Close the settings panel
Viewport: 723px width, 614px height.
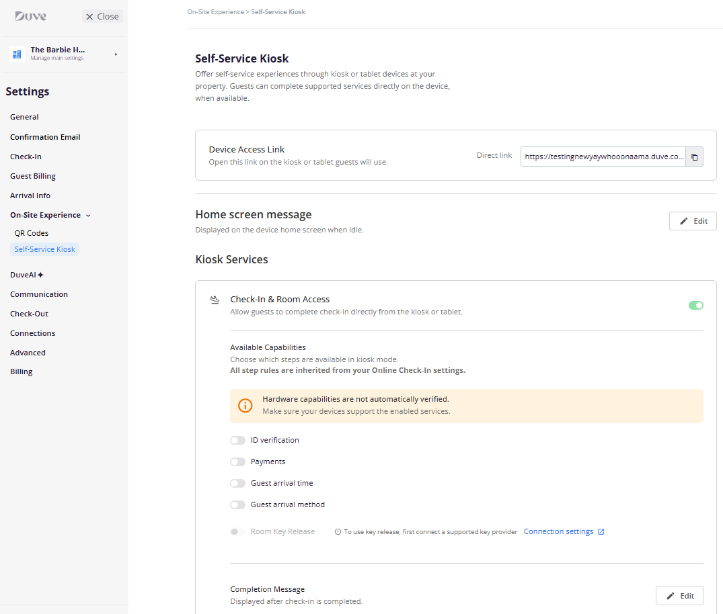102,17
